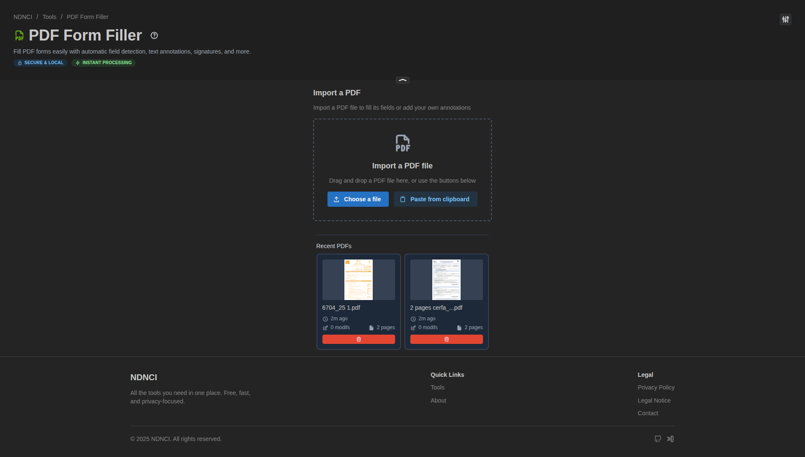
Task: Delete 2 pages cerfa PDF via trash icon
Action: pos(446,339)
